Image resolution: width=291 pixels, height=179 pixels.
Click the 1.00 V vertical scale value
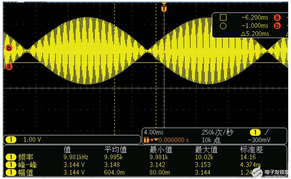32,140
